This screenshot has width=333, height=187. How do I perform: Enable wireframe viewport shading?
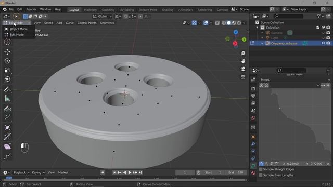[224, 23]
